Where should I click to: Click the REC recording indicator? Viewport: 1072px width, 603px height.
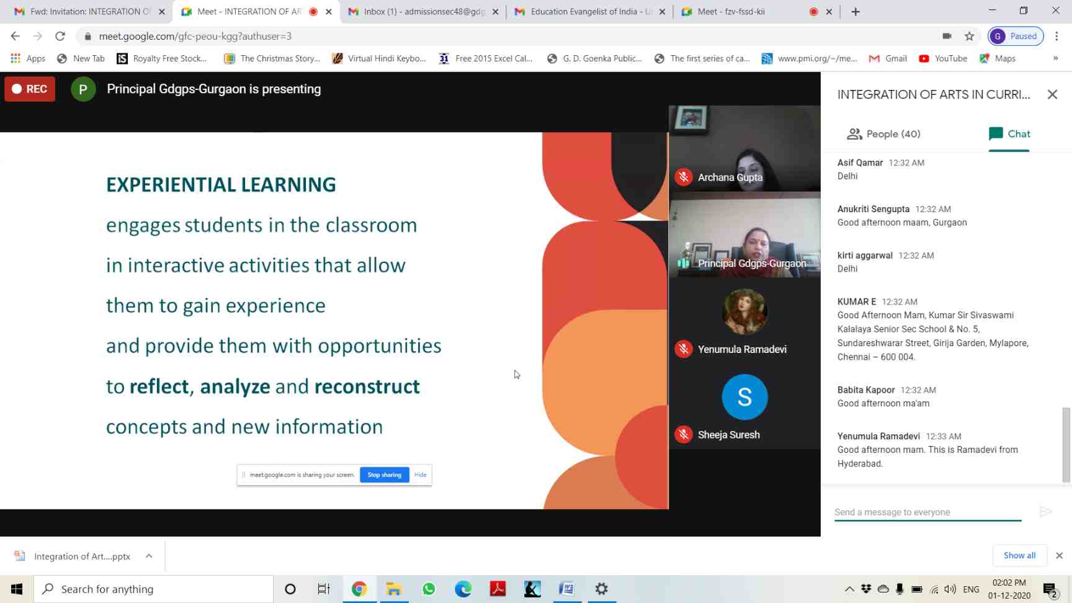pos(30,89)
